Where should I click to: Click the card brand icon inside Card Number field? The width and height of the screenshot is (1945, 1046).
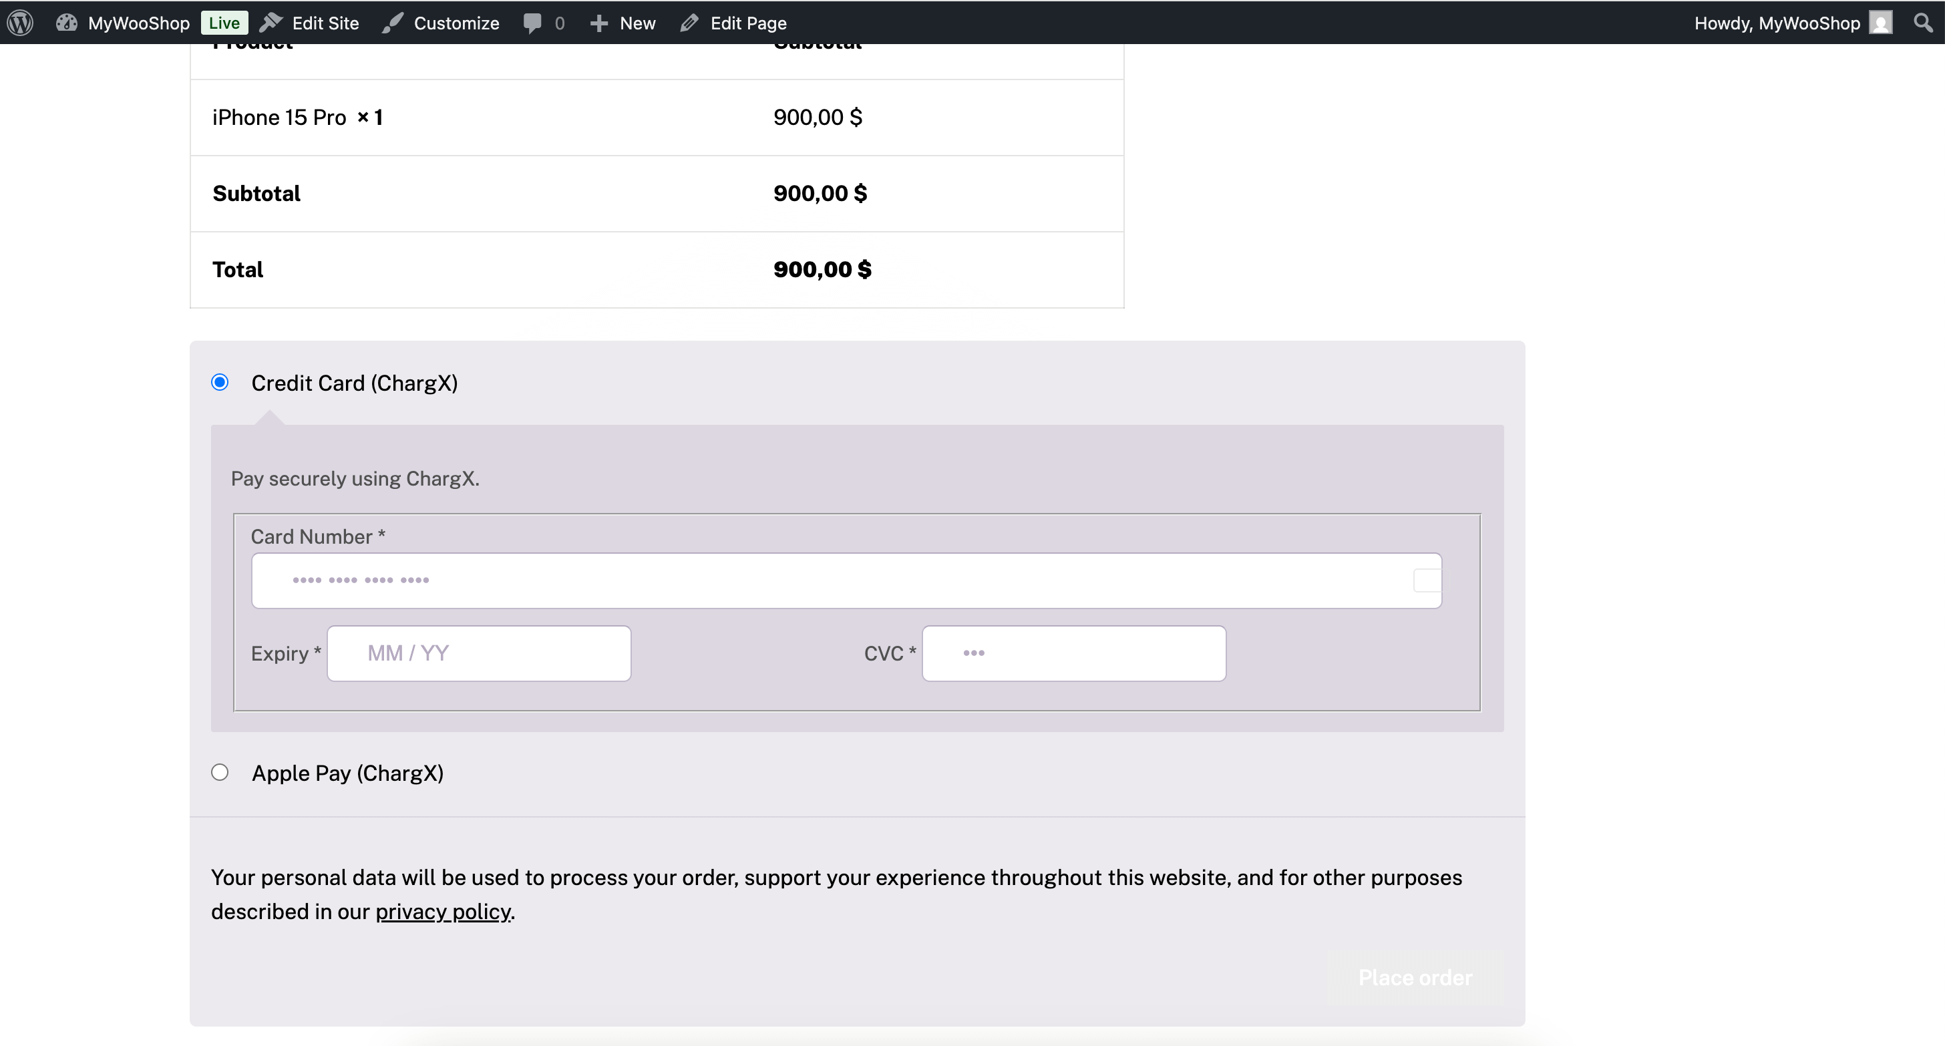(1426, 579)
